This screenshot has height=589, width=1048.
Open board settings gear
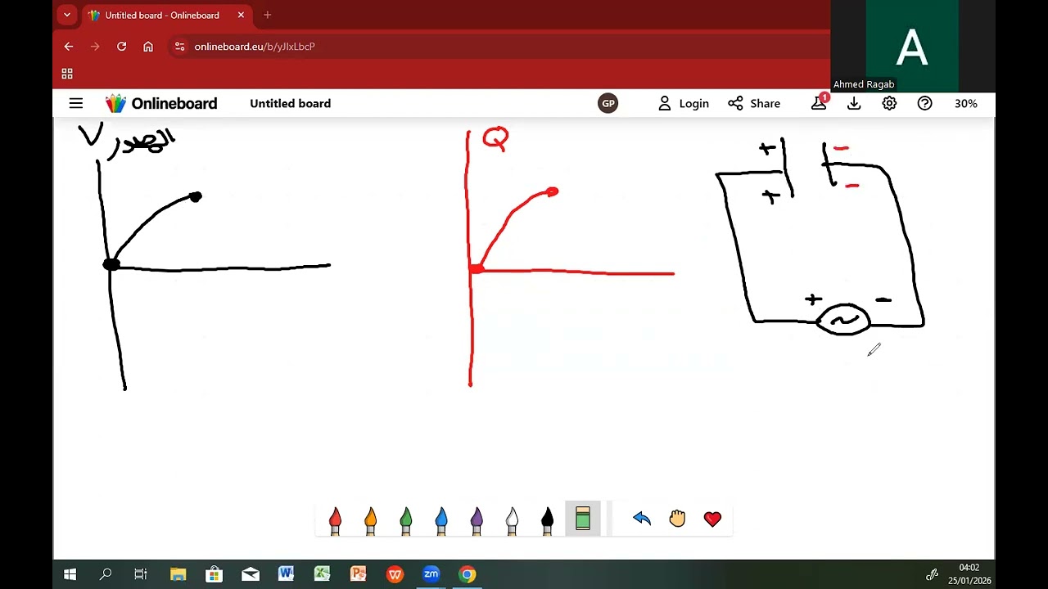(x=889, y=103)
